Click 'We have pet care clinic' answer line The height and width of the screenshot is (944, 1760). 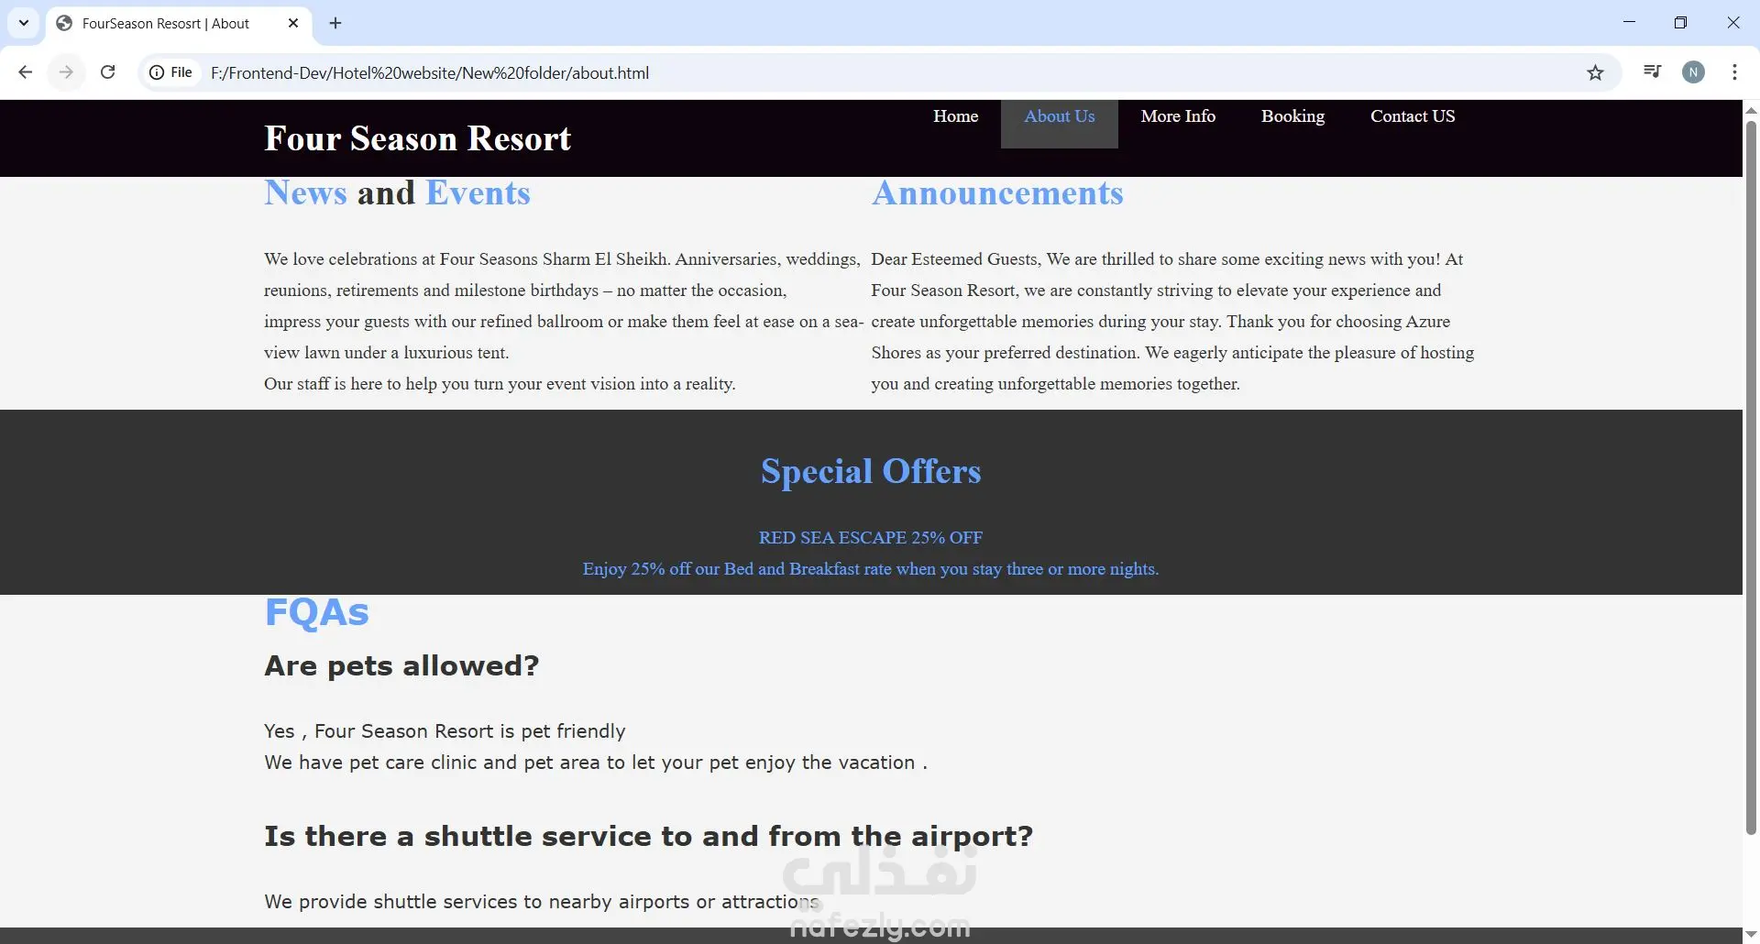596,763
